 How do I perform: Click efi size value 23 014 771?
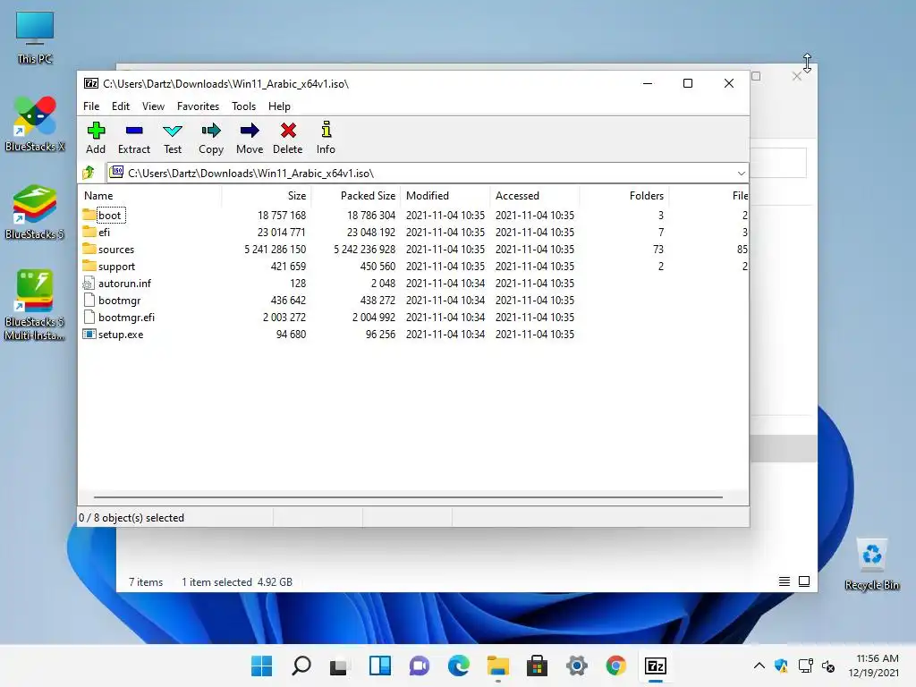pyautogui.click(x=282, y=233)
